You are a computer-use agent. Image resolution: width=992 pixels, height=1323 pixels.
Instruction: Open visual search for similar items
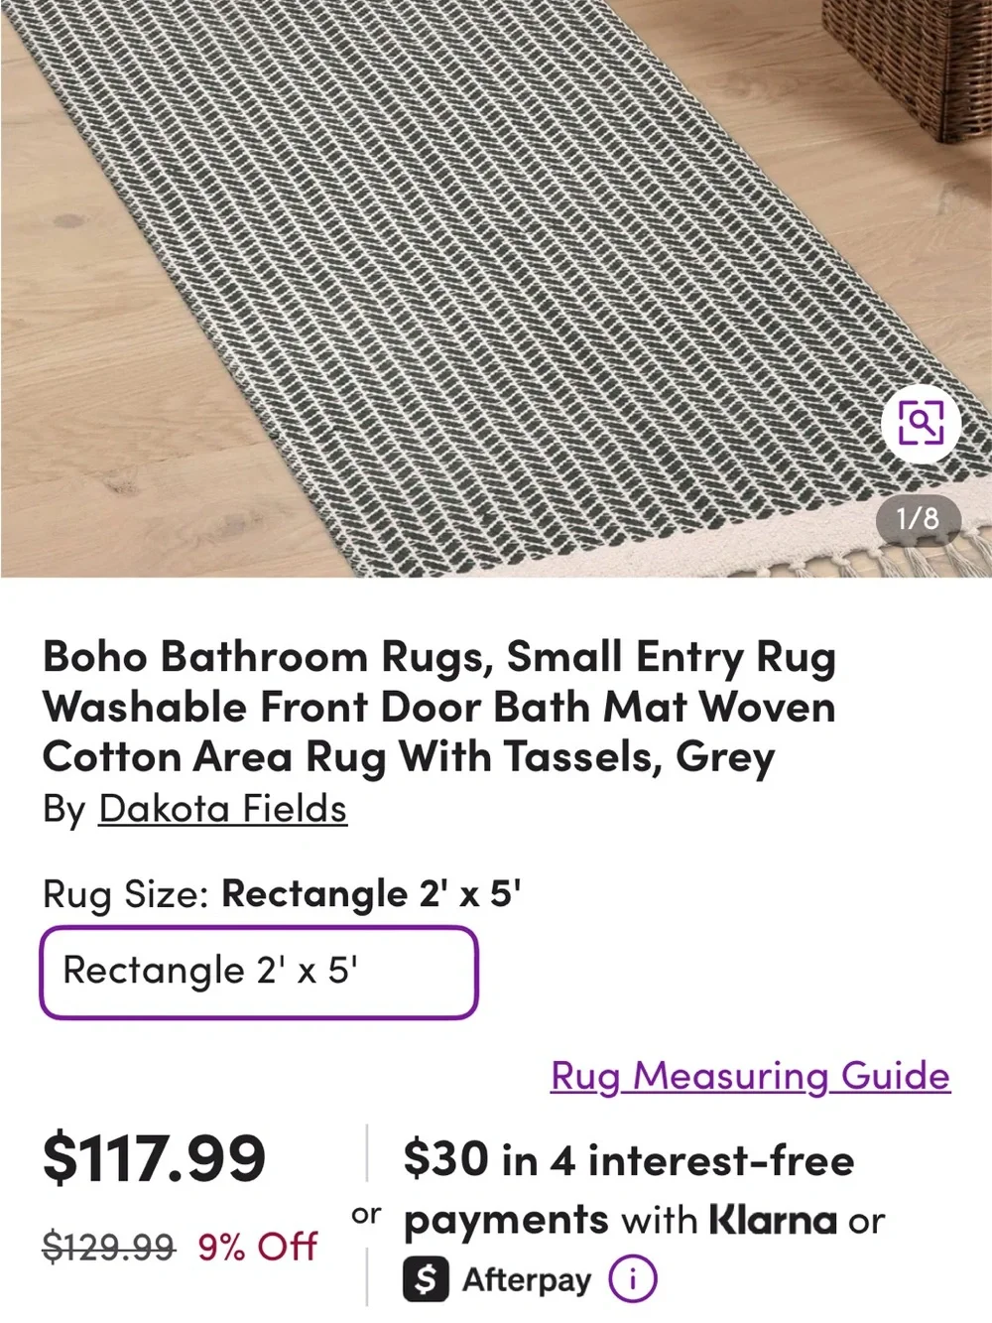[x=922, y=424]
